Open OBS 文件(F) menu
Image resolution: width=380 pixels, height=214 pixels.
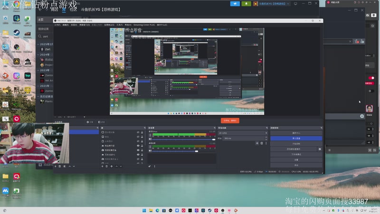click(57, 25)
